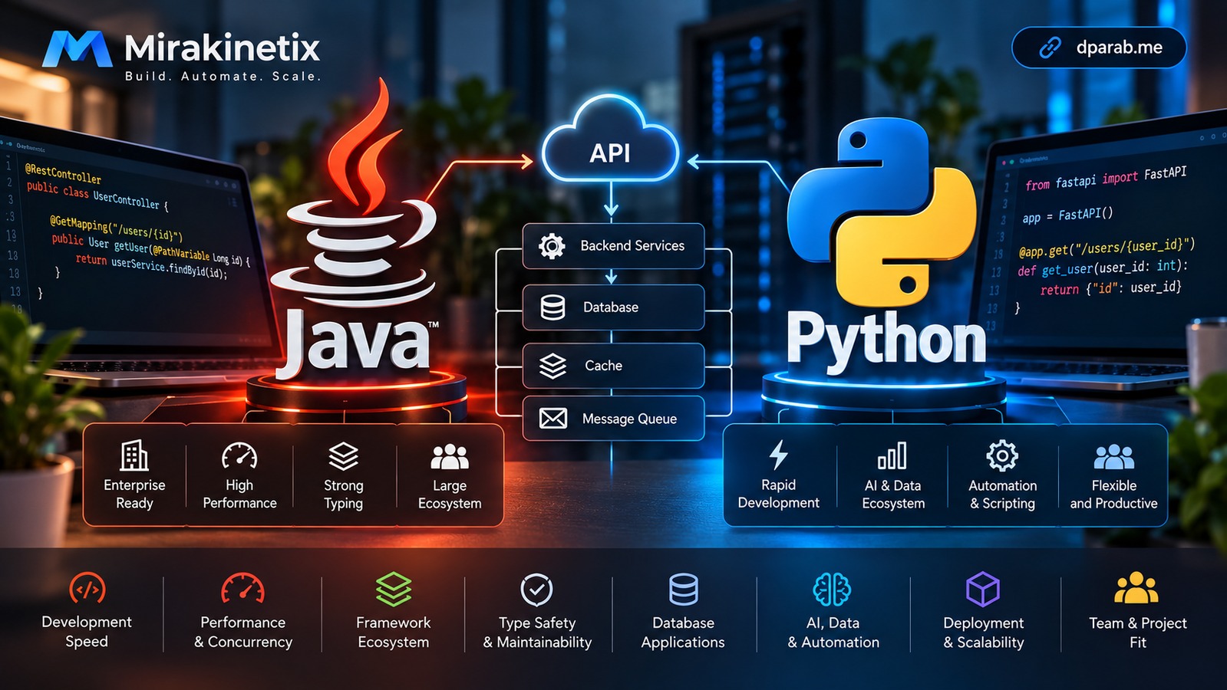1227x690 pixels.
Task: Click the "Deployment & Scalability" label
Action: (984, 632)
